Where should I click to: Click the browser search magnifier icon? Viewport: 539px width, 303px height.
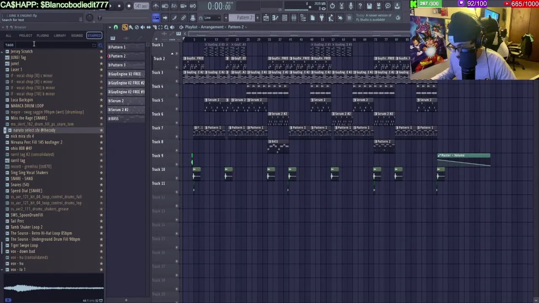[101, 45]
